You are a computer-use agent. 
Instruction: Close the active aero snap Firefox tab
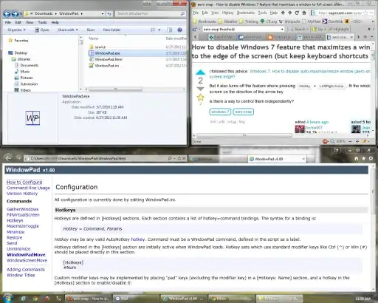pos(351,37)
